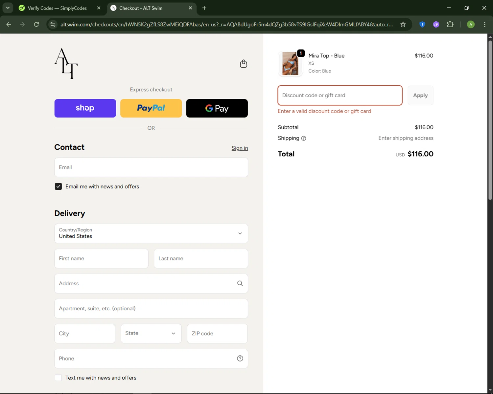This screenshot has width=493, height=394.
Task: Check Text me with news and offers
Action: pyautogui.click(x=58, y=378)
